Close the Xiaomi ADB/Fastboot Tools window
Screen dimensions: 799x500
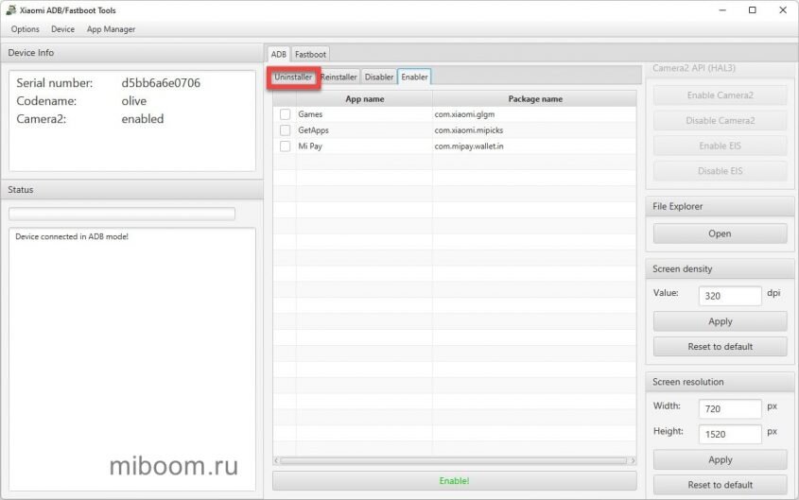pos(783,10)
